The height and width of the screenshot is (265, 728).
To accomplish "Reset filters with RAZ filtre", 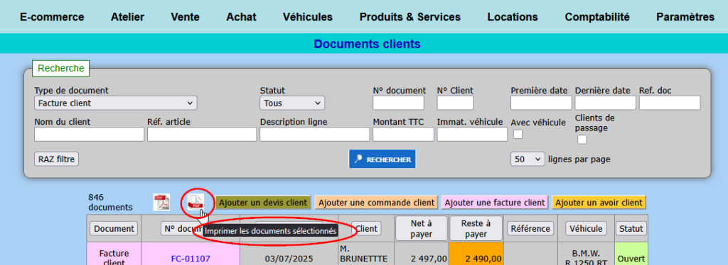I will 57,159.
